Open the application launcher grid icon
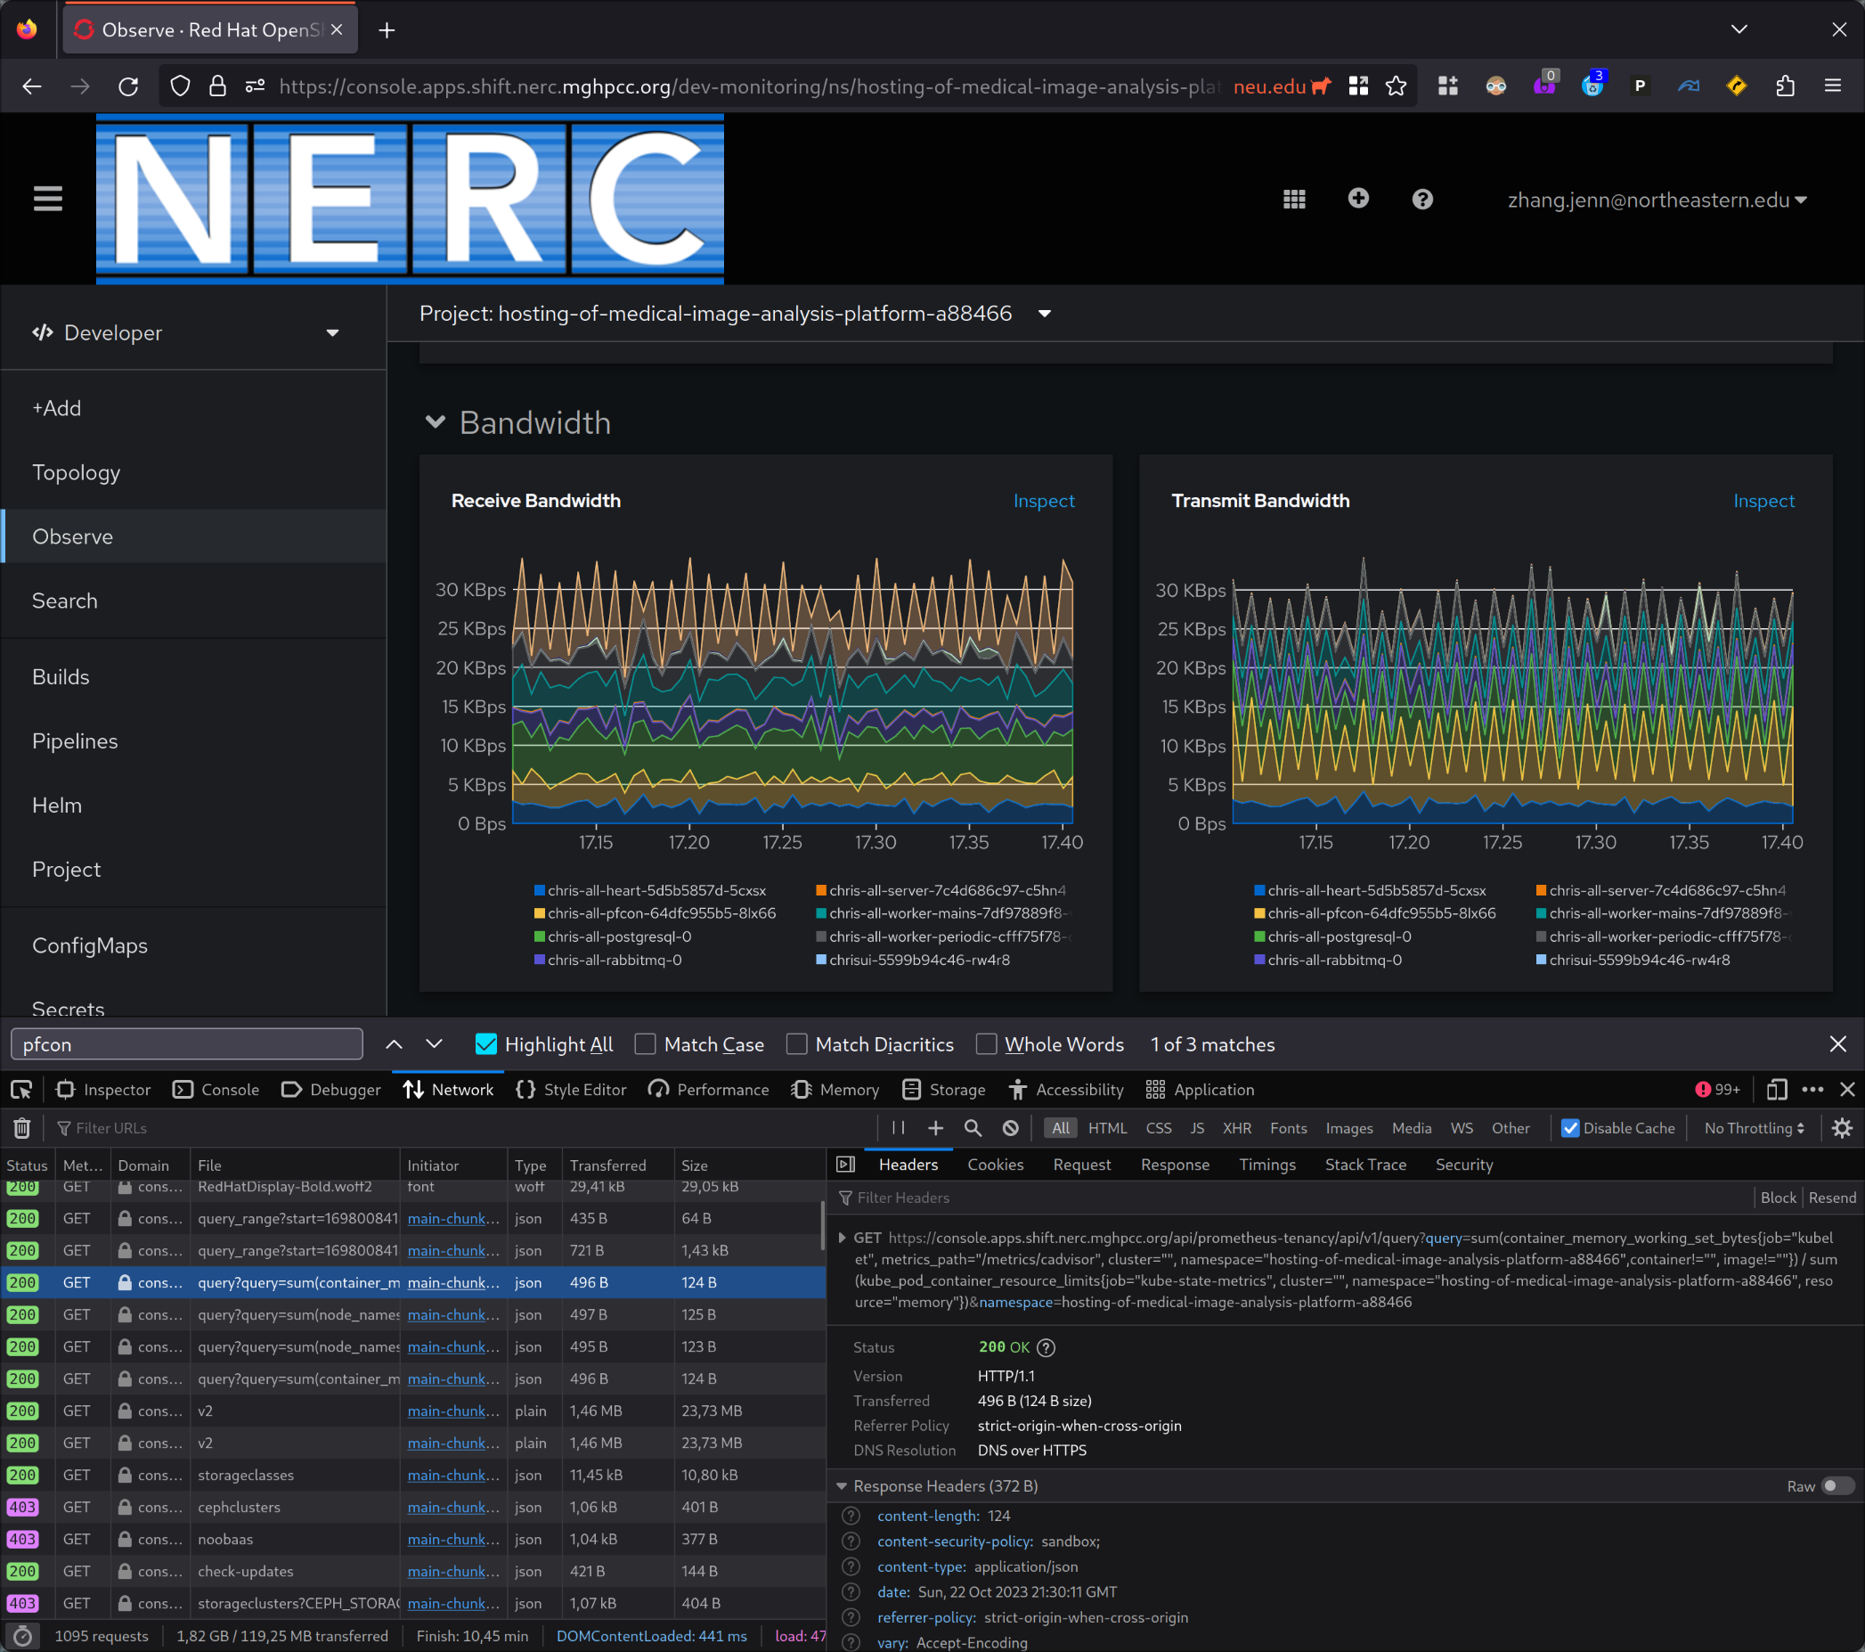 coord(1294,199)
